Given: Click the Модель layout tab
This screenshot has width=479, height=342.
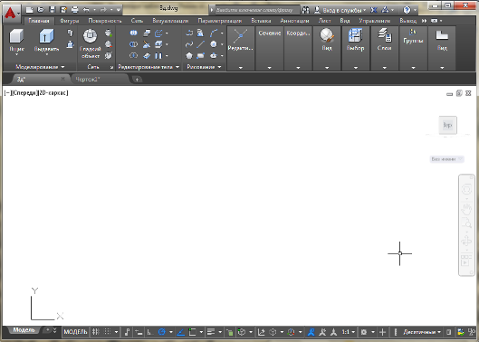Looking at the screenshot, I should pyautogui.click(x=24, y=330).
